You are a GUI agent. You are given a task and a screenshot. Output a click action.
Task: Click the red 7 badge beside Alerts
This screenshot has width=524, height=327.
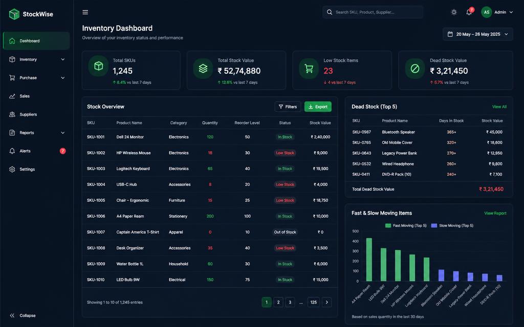(62, 151)
